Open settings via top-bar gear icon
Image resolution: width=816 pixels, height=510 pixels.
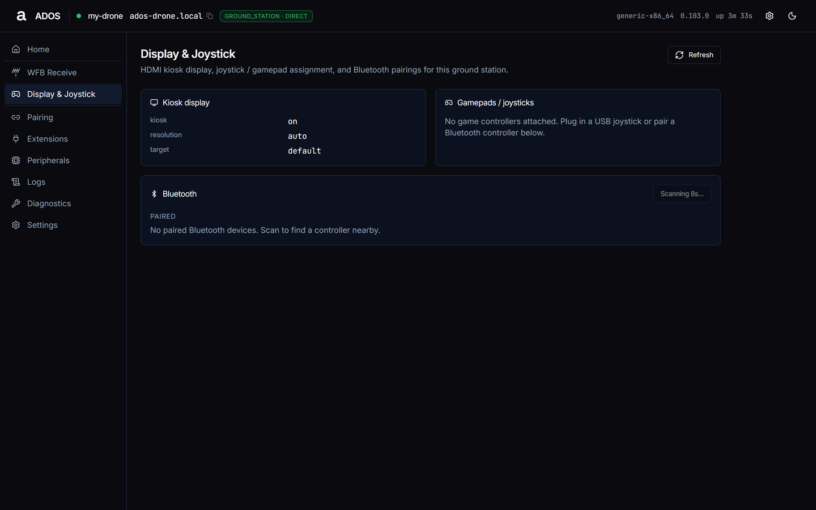[x=770, y=16]
